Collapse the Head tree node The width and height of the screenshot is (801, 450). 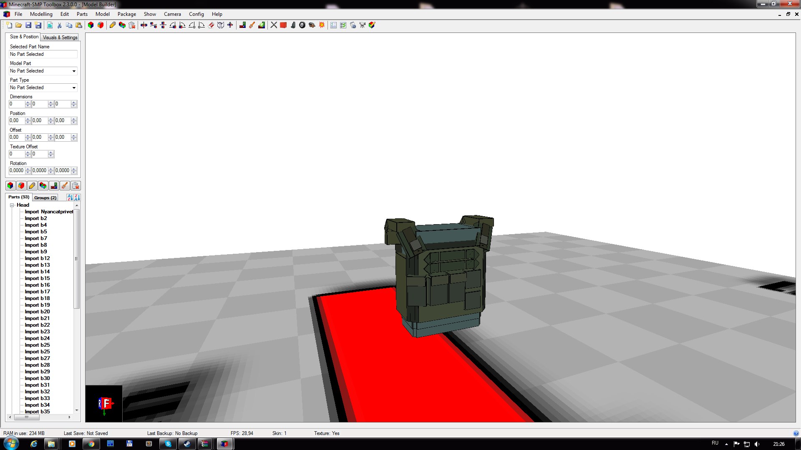pos(12,205)
